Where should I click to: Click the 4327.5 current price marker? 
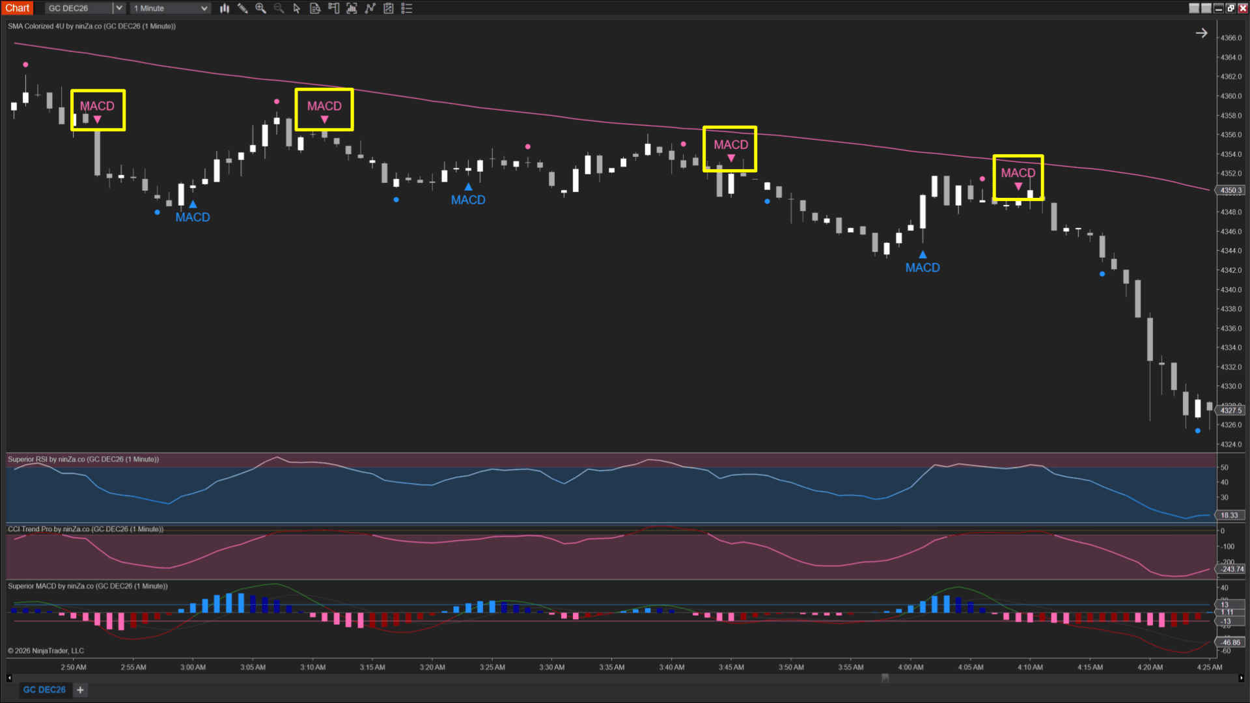1230,411
